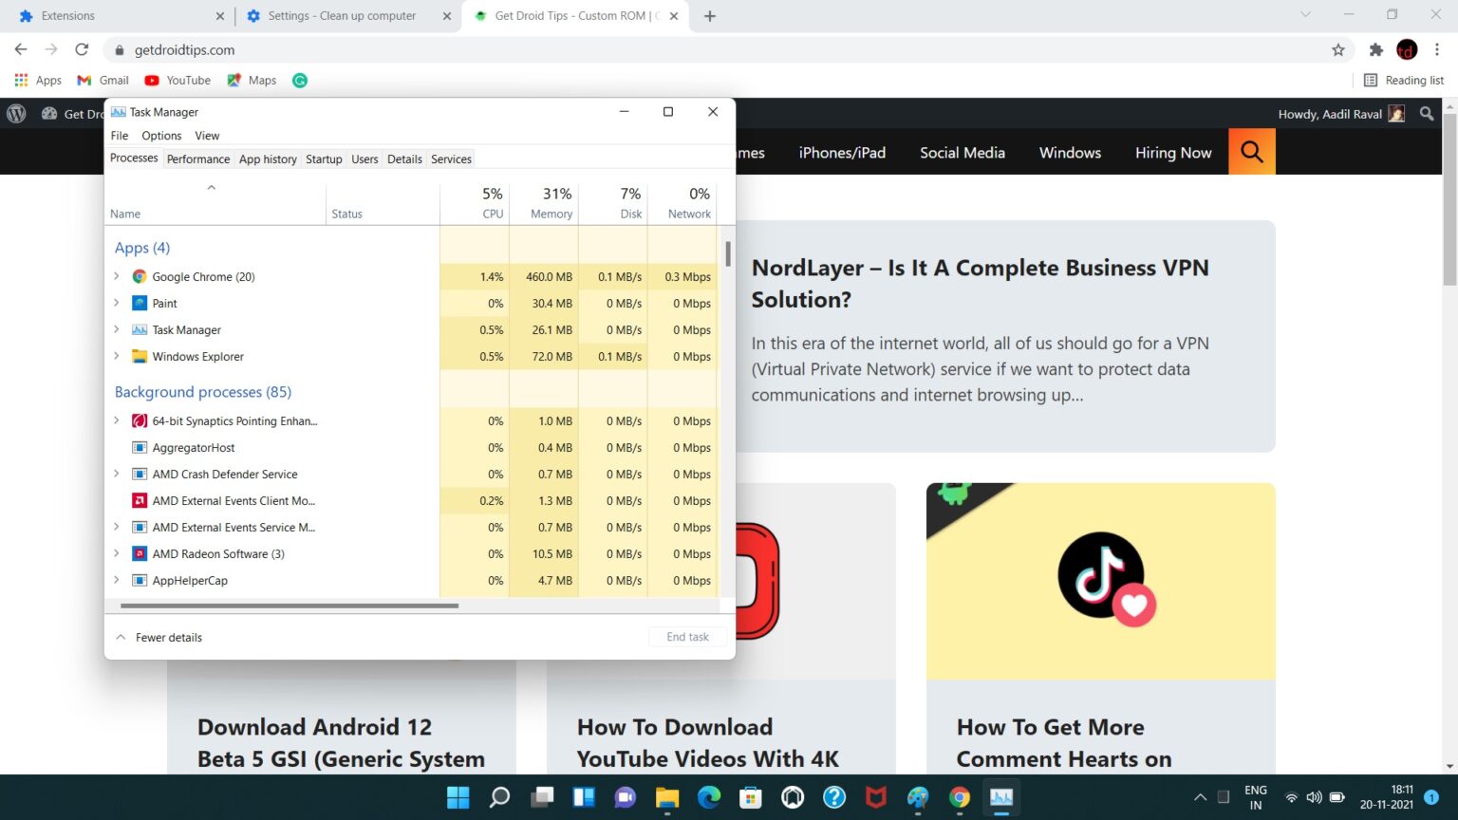Image resolution: width=1458 pixels, height=820 pixels.
Task: Switch to the Performance tab in Task Manager
Action: (197, 158)
